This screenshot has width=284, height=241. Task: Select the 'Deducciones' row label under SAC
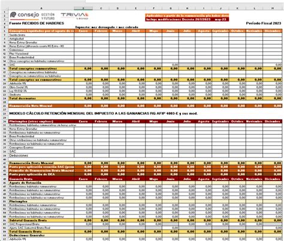pos(41,155)
